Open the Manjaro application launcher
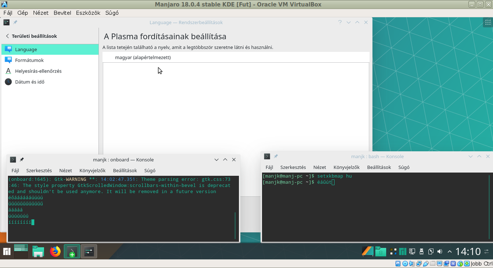493x268 pixels. pos(7,252)
